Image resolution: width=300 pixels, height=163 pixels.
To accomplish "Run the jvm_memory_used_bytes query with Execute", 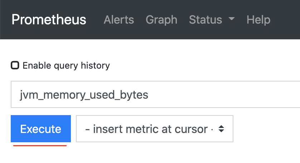I will point(41,129).
